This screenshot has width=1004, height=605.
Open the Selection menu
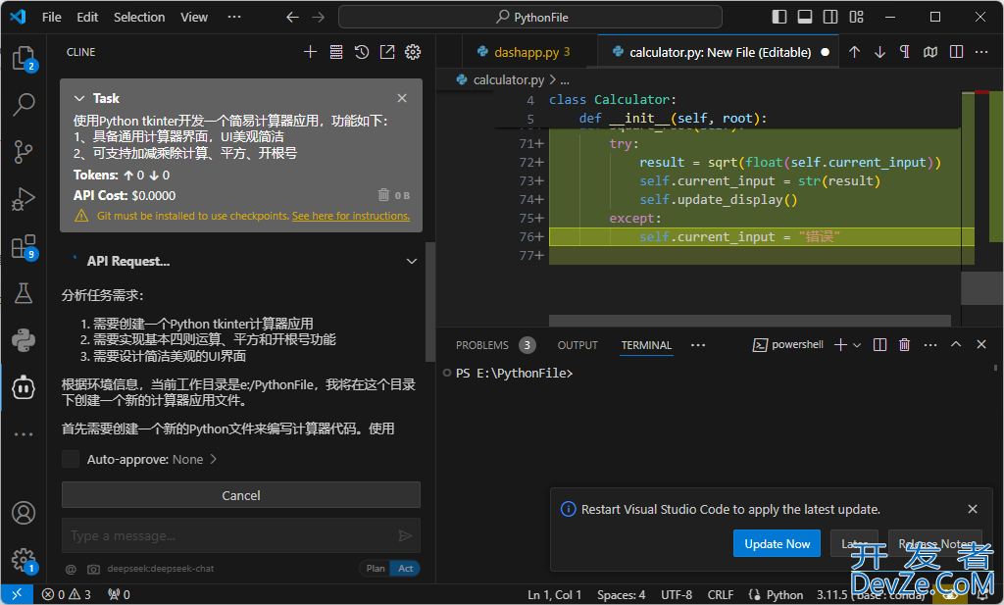click(139, 18)
